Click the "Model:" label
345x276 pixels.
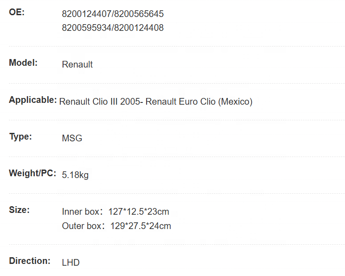23,63
